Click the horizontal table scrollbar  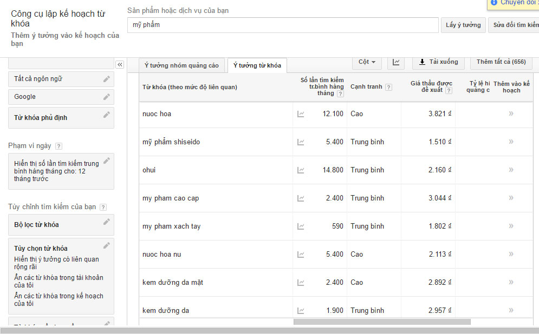coord(382,322)
